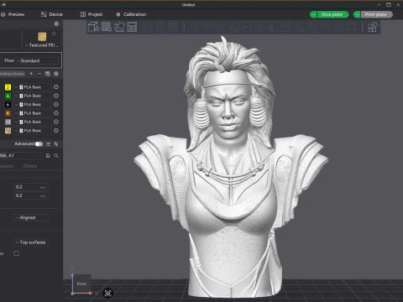Viewport: 403px width, 302px height.
Task: Open the Support settings tab
Action: tap(7, 166)
